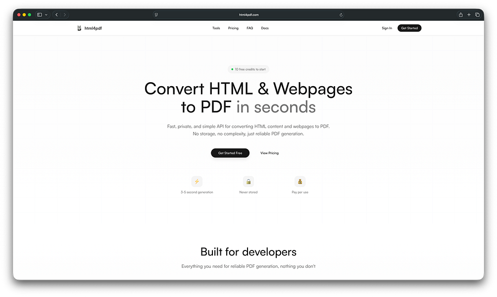Show all tabs using tab overview icon
The width and height of the screenshot is (497, 297).
point(478,14)
